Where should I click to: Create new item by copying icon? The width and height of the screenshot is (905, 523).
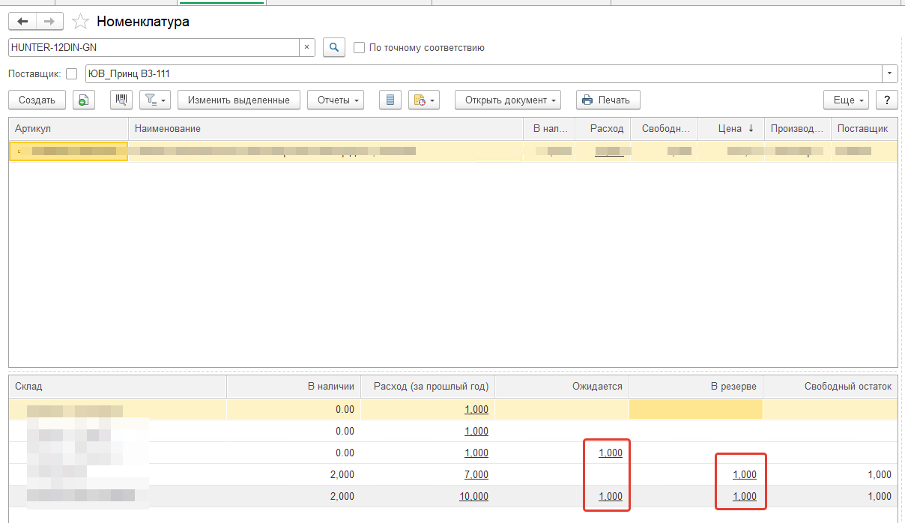pos(83,100)
